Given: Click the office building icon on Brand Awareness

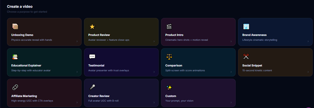Looking at the screenshot, I should (246, 27).
